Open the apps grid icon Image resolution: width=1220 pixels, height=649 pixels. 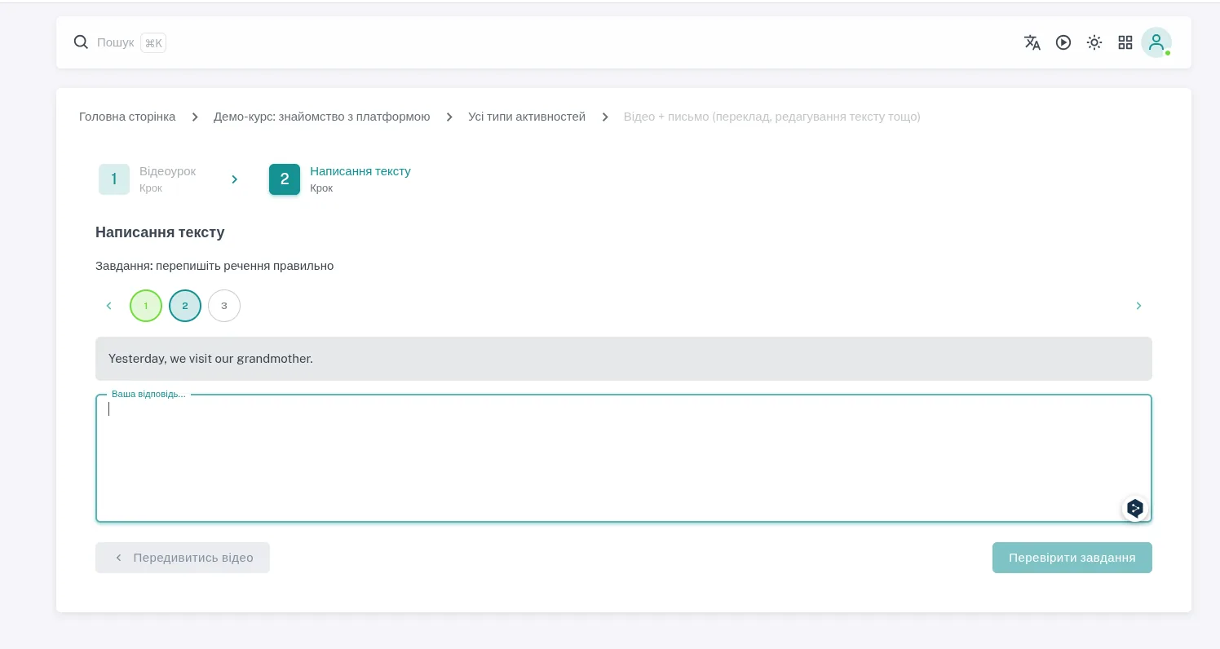pos(1125,42)
